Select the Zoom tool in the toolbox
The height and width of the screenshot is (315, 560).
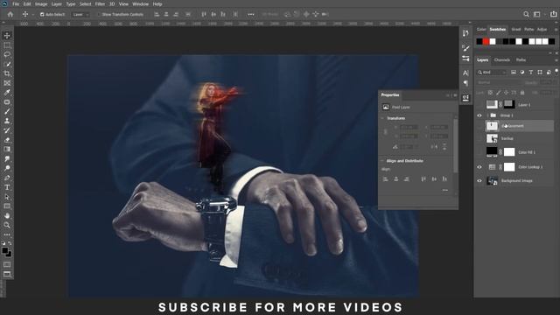coord(7,225)
